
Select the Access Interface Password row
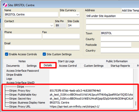tap(68, 71)
